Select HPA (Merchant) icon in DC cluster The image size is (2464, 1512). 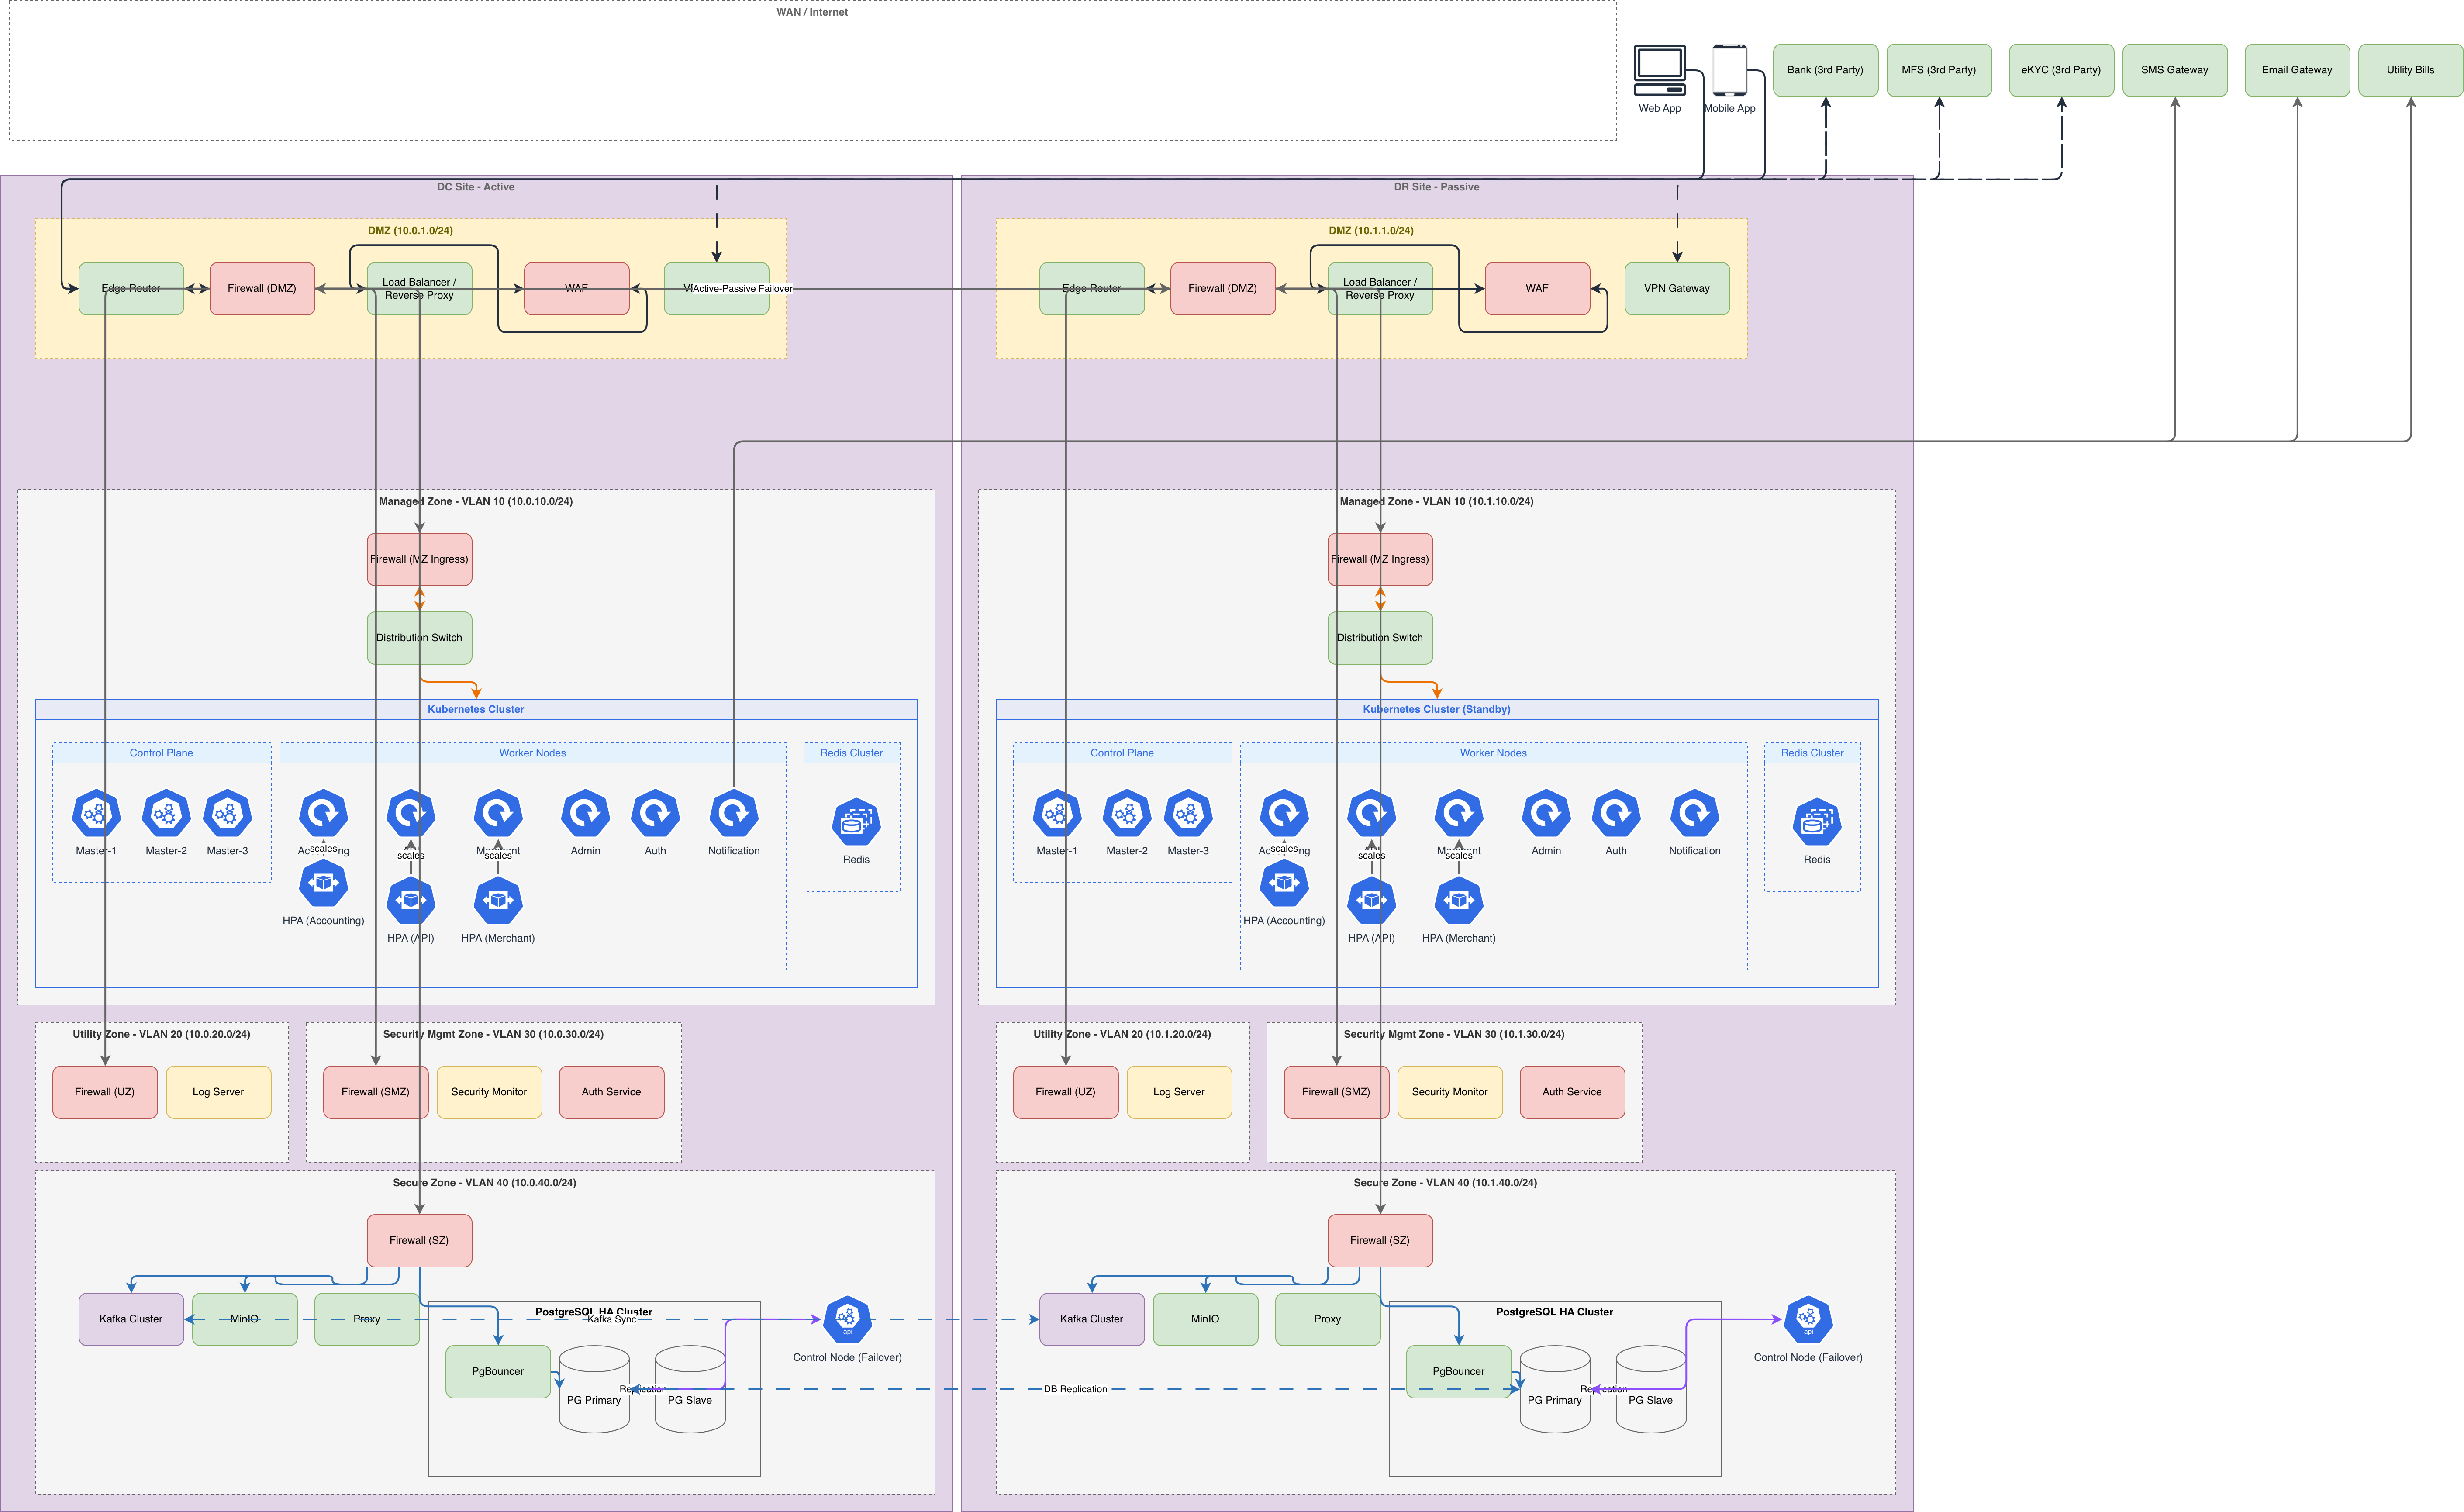click(498, 901)
